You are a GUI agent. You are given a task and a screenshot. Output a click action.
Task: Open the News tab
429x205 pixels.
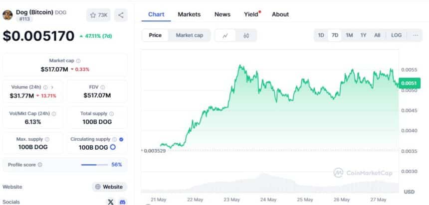[x=222, y=14]
